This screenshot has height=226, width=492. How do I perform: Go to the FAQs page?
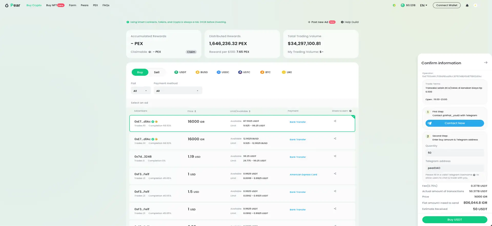coord(106,5)
